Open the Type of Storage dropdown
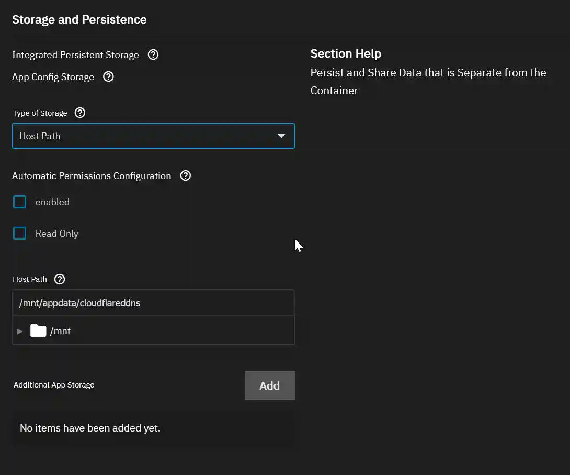 tap(153, 136)
